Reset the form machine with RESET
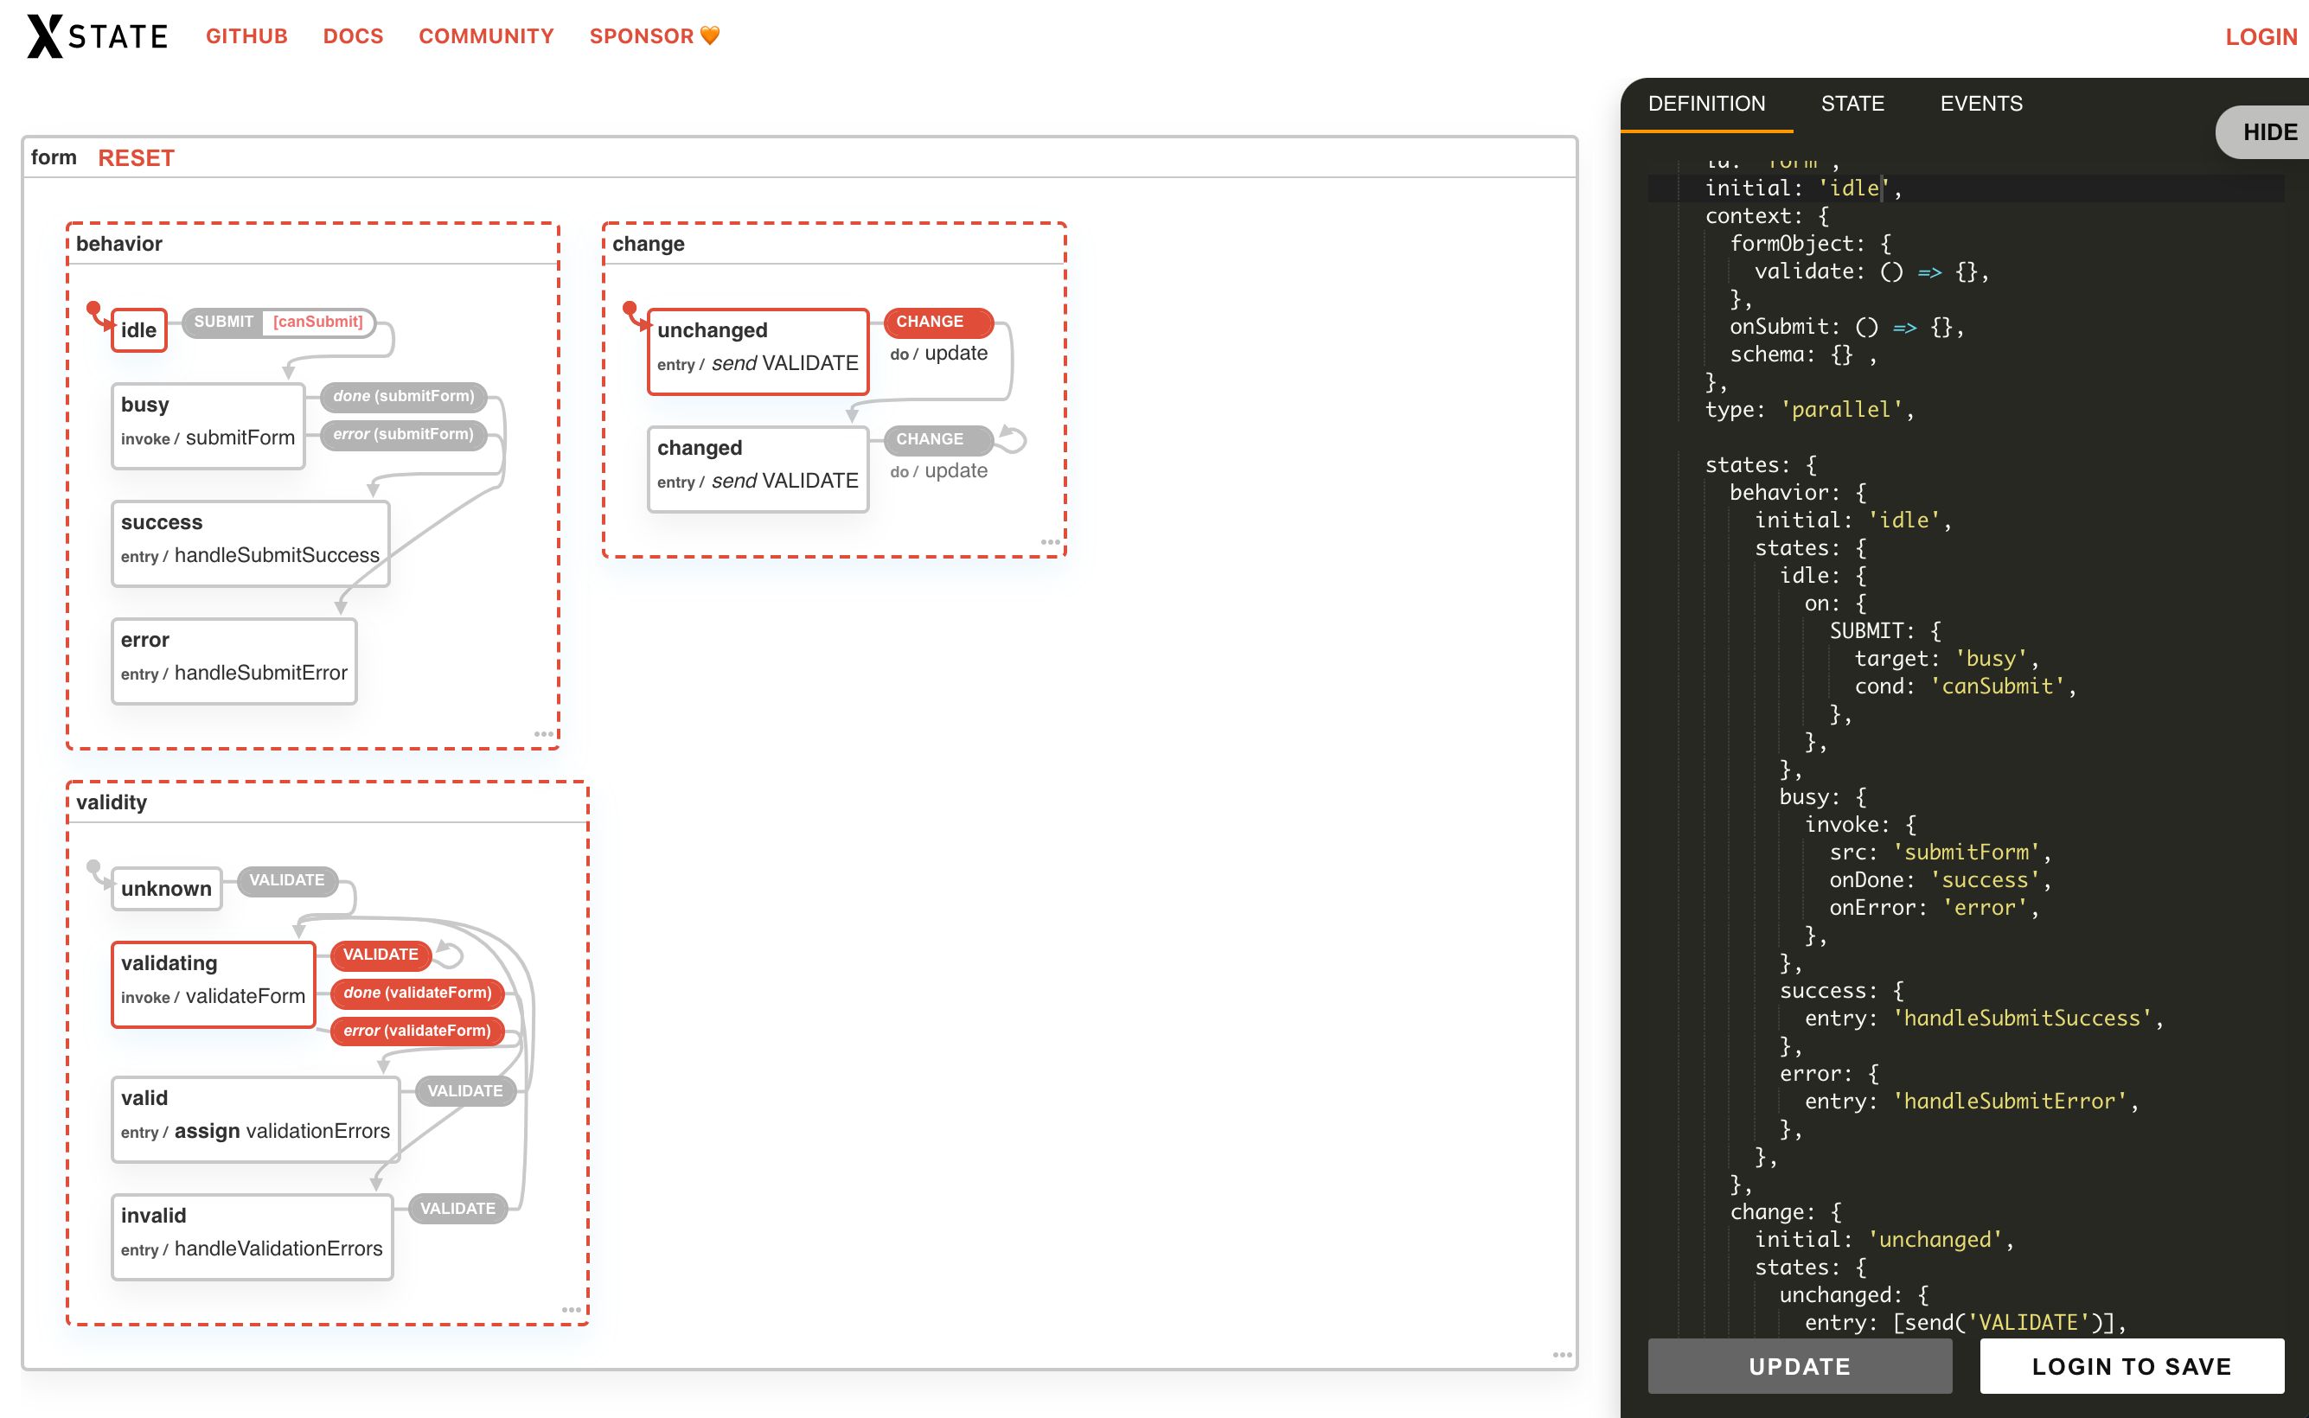The width and height of the screenshot is (2309, 1418). click(x=136, y=157)
